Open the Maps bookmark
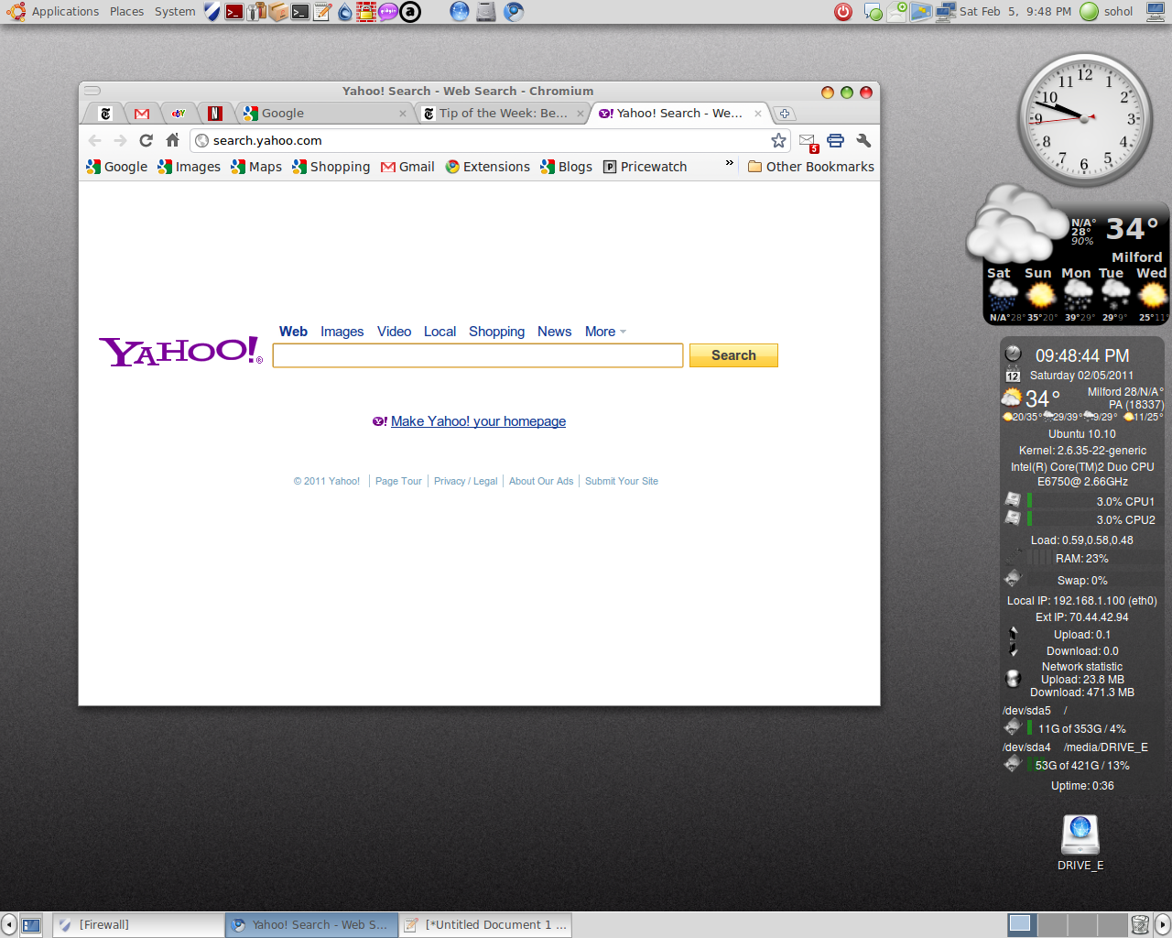Screen dimensions: 1172x938 pos(256,167)
